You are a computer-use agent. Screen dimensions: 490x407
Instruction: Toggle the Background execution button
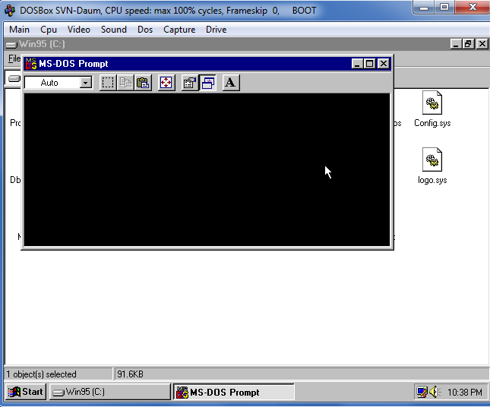[208, 83]
